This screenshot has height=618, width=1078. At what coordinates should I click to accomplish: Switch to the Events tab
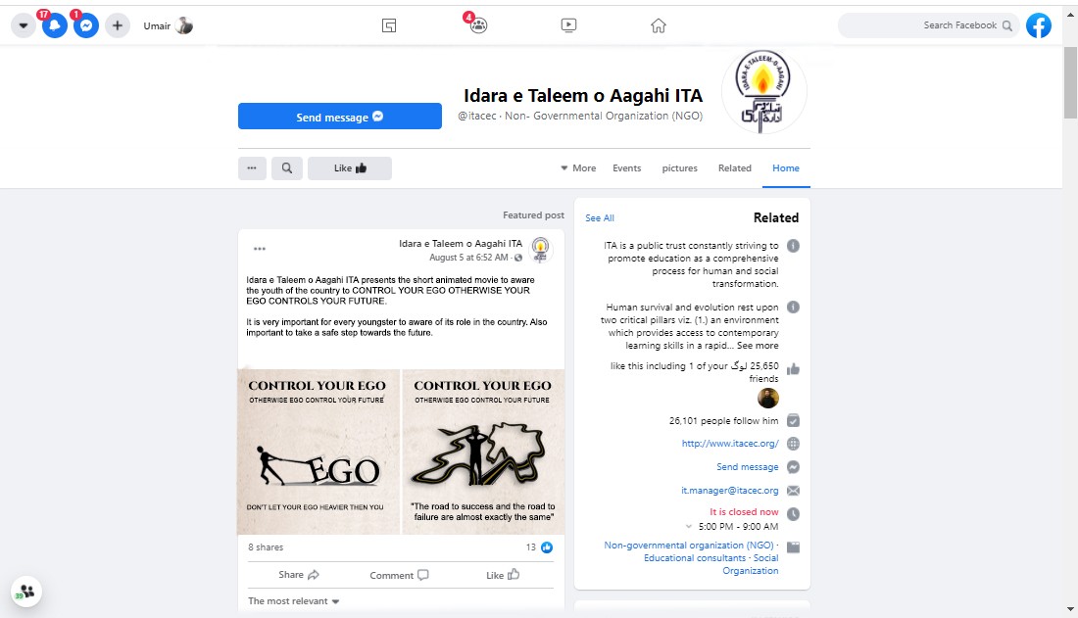tap(627, 168)
